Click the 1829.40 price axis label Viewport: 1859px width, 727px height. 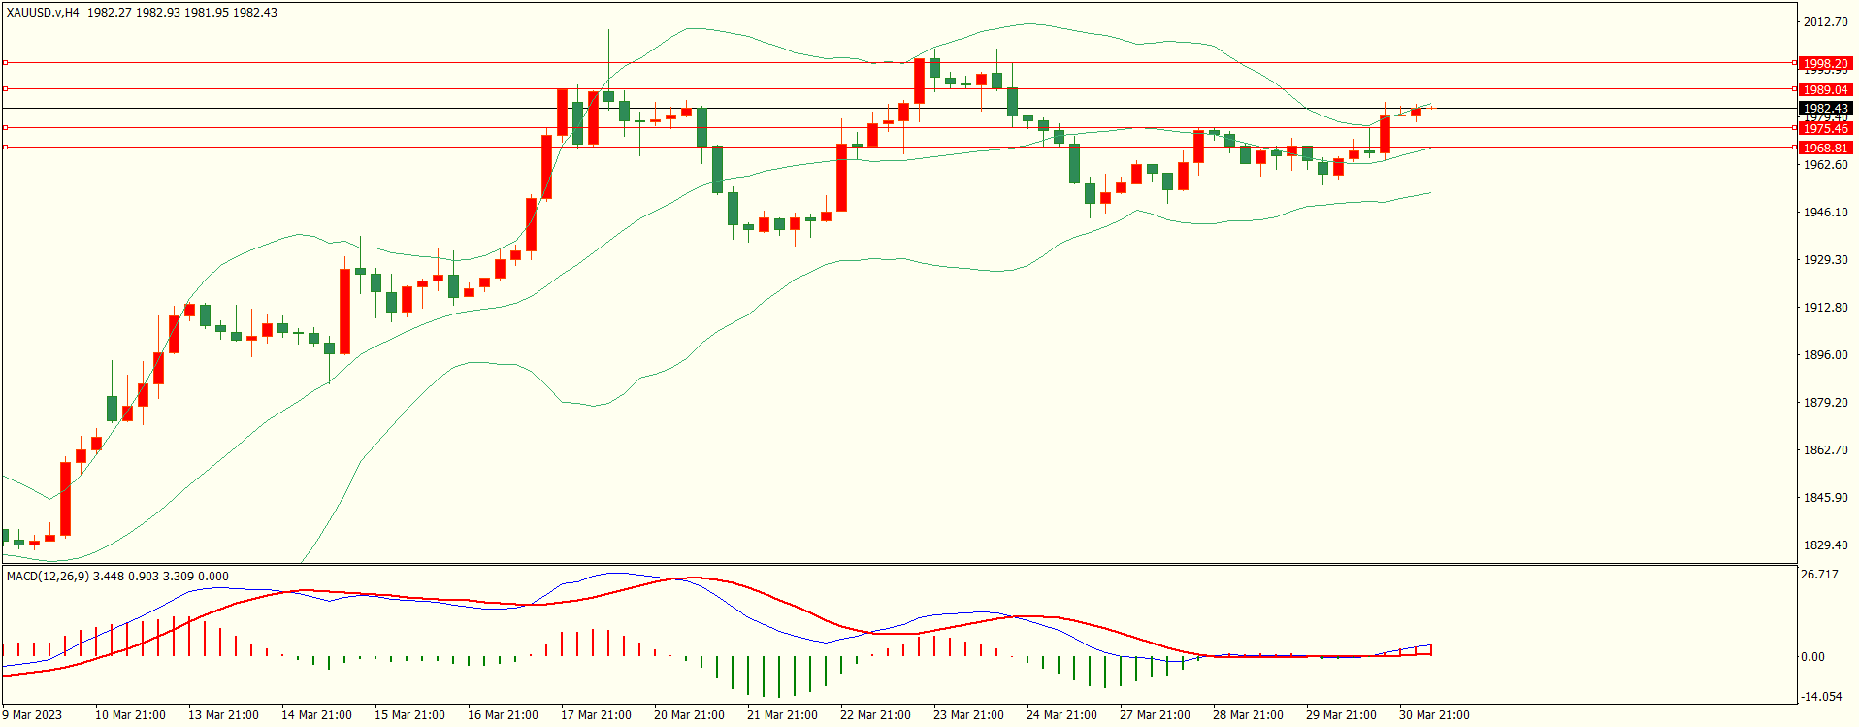1825,545
